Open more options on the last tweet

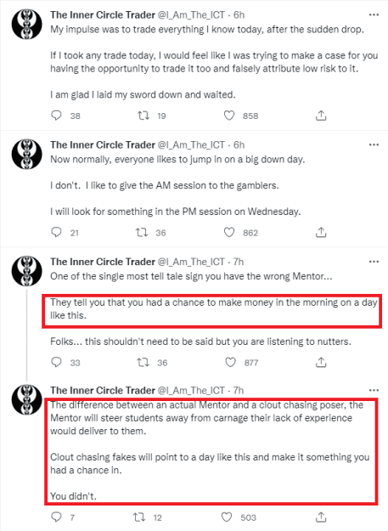[374, 391]
